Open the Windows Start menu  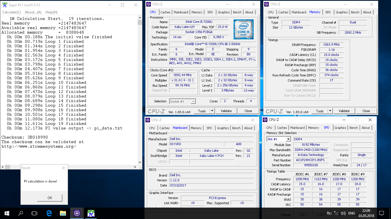click(7, 213)
